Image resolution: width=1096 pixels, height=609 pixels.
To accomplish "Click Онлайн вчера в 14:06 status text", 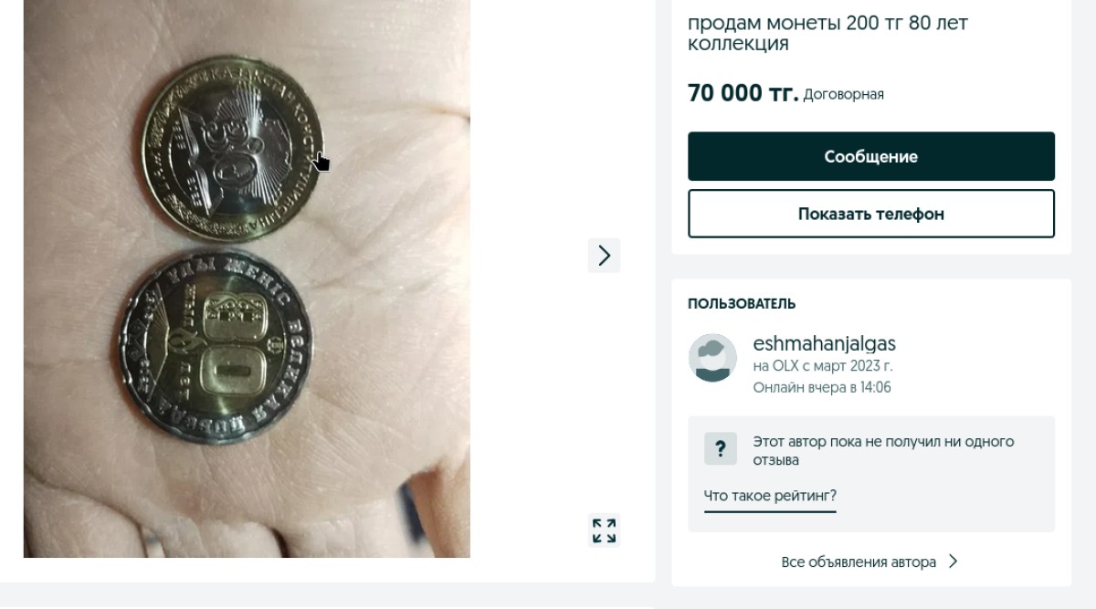I will [821, 386].
